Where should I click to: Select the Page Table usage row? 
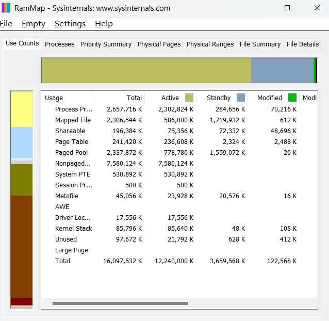tap(179, 142)
